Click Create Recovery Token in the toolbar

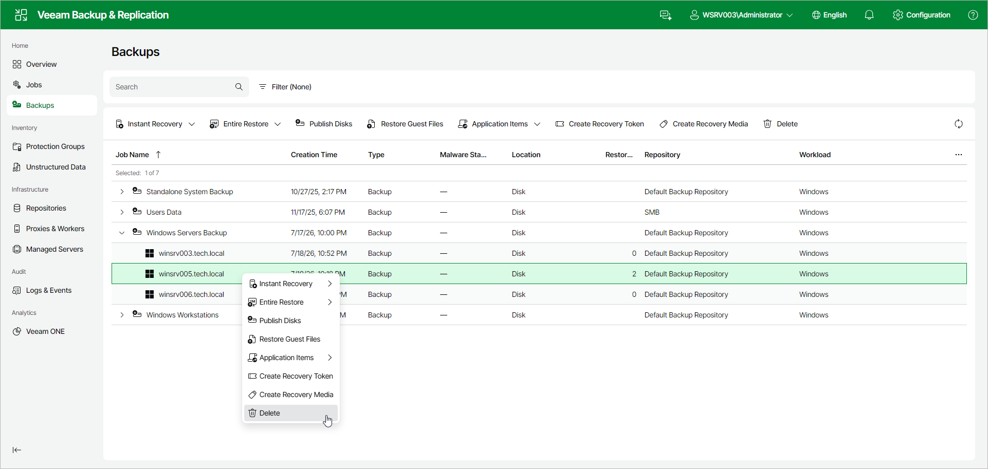tap(599, 124)
